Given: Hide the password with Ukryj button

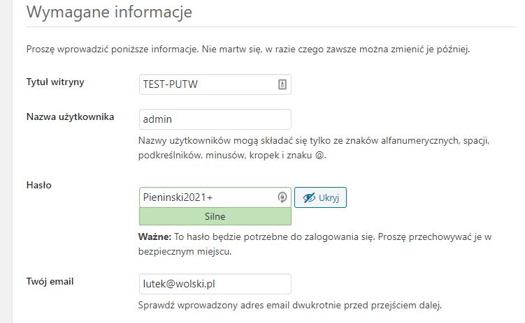Looking at the screenshot, I should (320, 197).
